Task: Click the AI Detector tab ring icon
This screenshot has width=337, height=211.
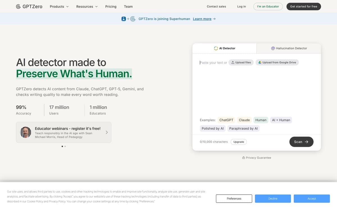Action: [216, 48]
